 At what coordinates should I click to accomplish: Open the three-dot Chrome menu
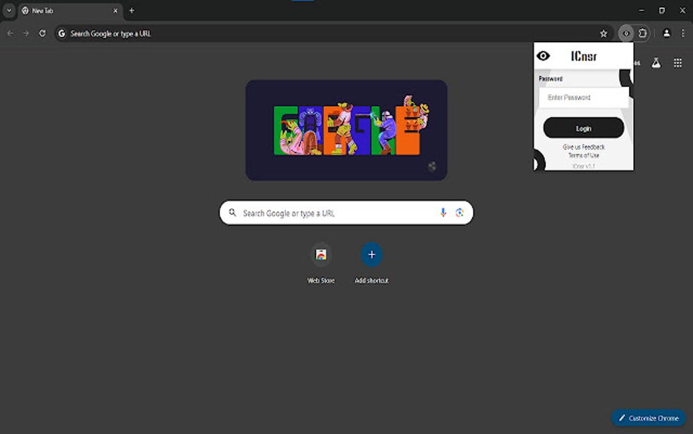click(x=683, y=33)
